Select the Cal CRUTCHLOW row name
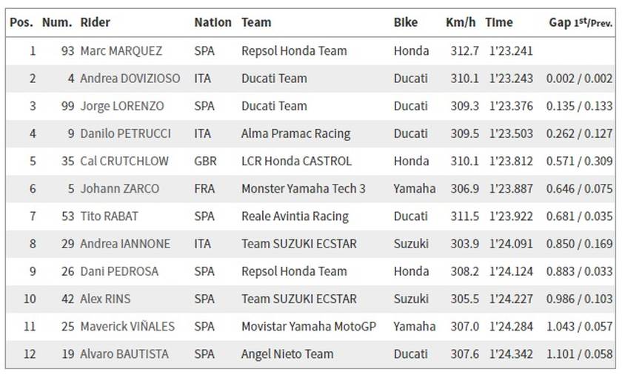This screenshot has height=375, width=622. [124, 161]
